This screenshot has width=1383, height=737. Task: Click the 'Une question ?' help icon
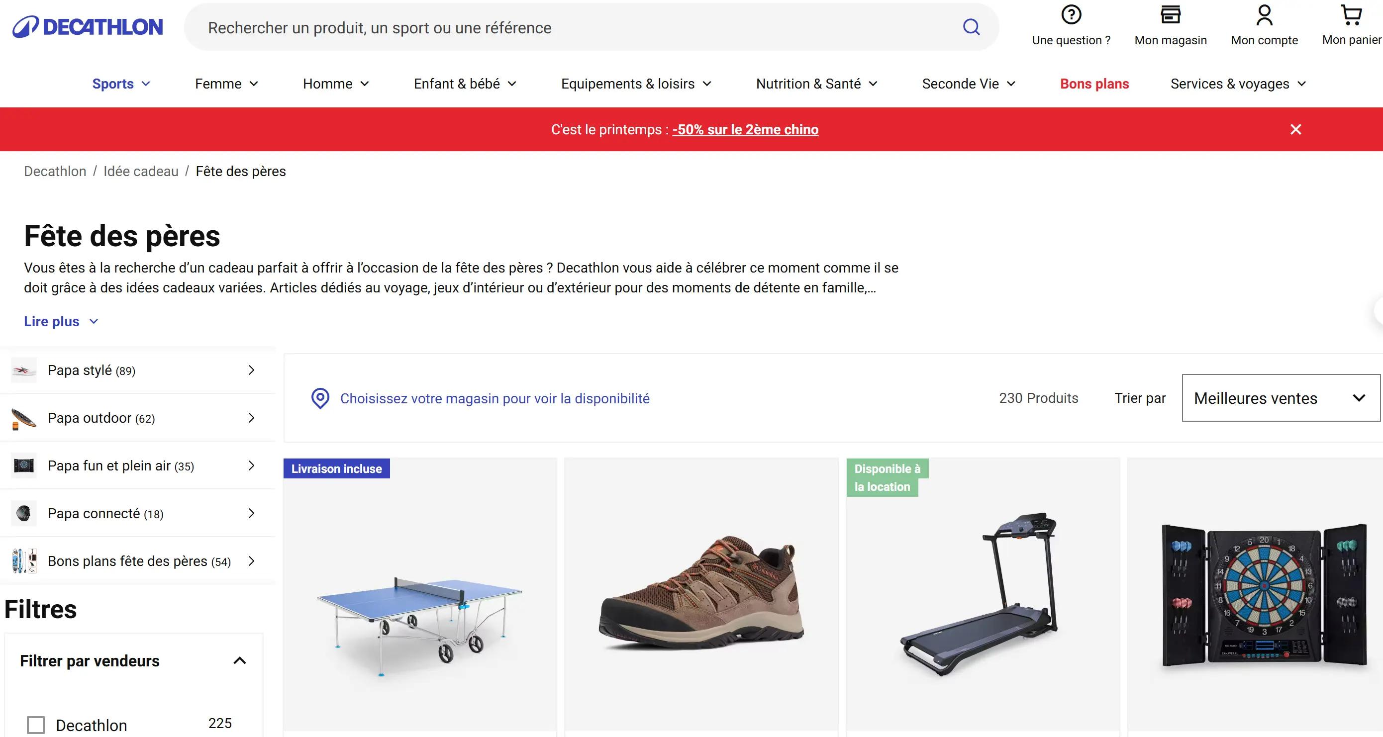click(1071, 16)
